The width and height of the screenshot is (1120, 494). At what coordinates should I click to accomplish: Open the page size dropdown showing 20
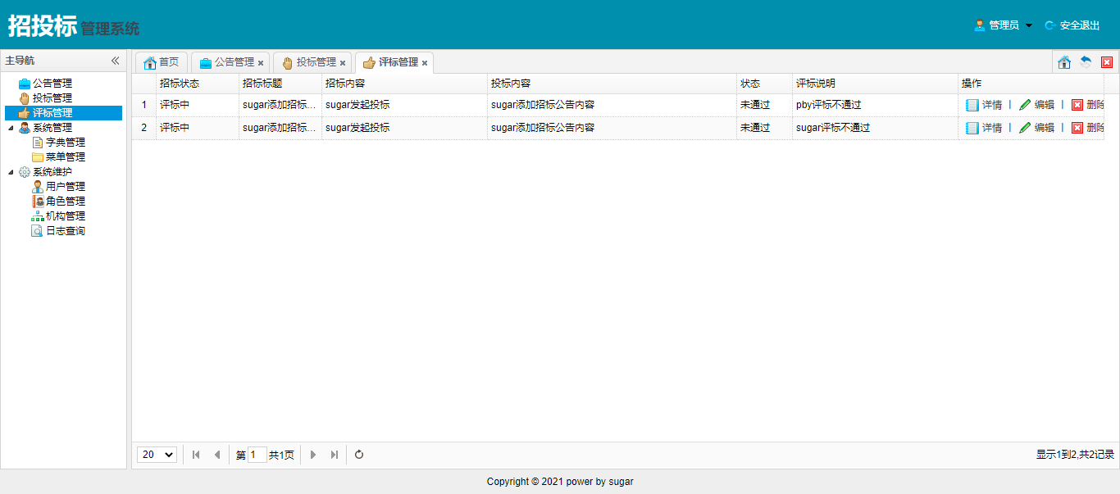pos(157,455)
